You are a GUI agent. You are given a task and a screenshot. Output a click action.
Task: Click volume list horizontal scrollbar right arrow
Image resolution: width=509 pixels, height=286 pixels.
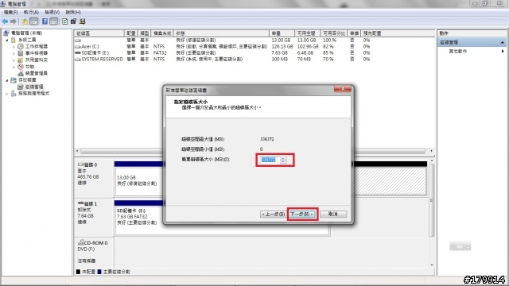431,151
